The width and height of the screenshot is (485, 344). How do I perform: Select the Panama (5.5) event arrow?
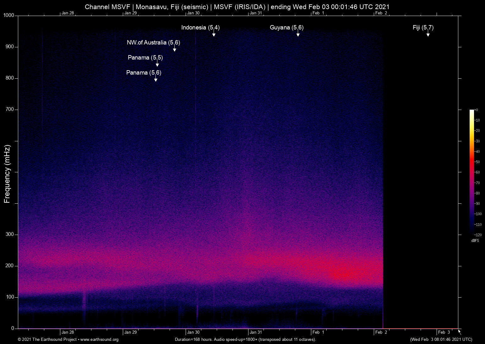(x=157, y=64)
